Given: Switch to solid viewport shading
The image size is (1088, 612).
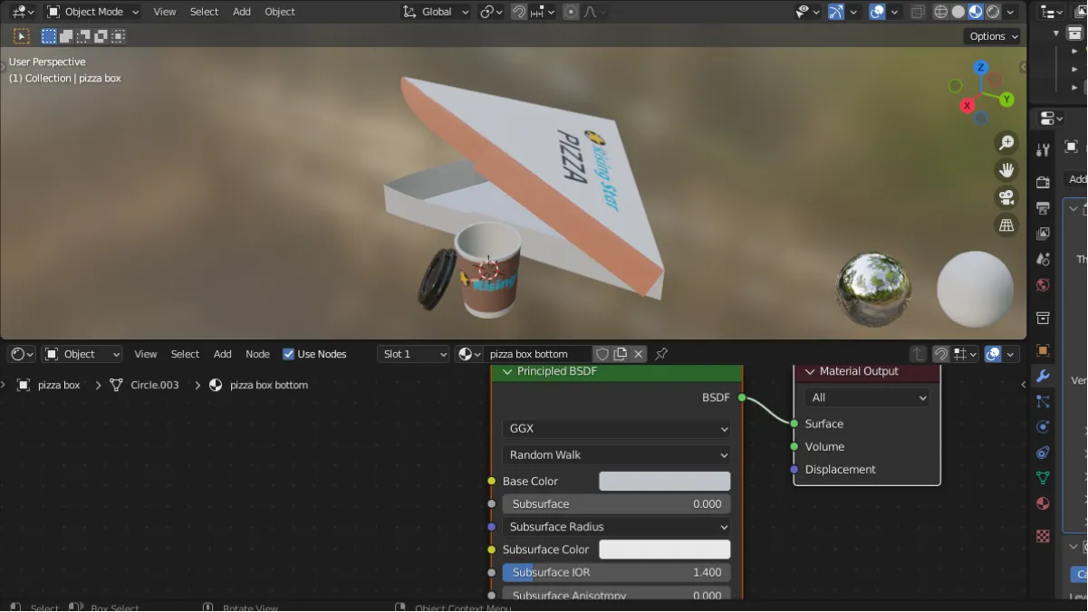Looking at the screenshot, I should (958, 12).
